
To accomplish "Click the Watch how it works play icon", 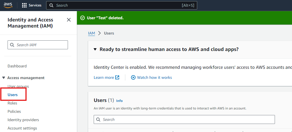I will coord(133,77).
